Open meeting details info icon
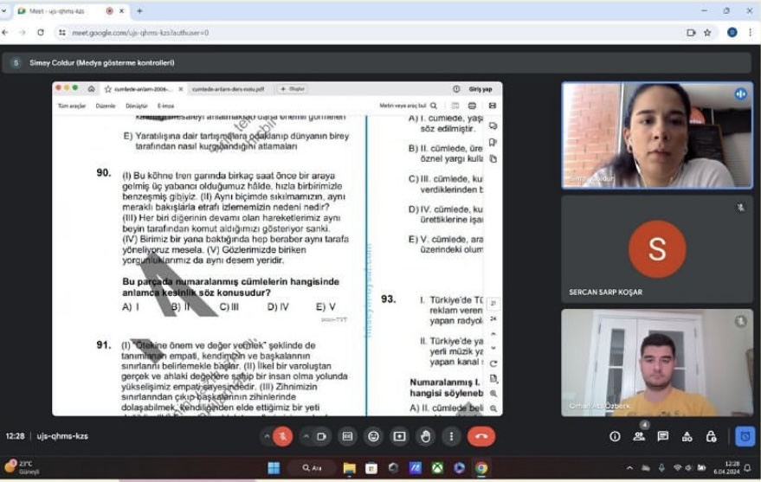Image resolution: width=761 pixels, height=482 pixels. coord(615,436)
